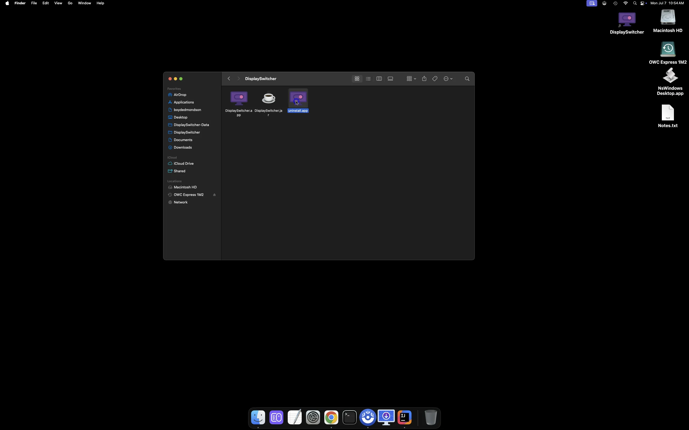689x430 pixels.
Task: Switch Finder to list view
Action: pos(368,79)
